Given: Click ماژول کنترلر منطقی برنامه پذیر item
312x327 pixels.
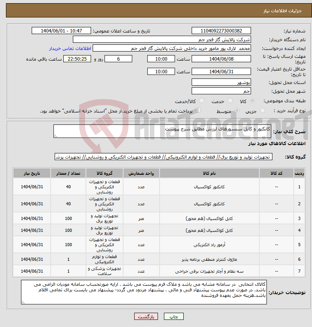Looking at the screenshot, I should pyautogui.click(x=209, y=259).
